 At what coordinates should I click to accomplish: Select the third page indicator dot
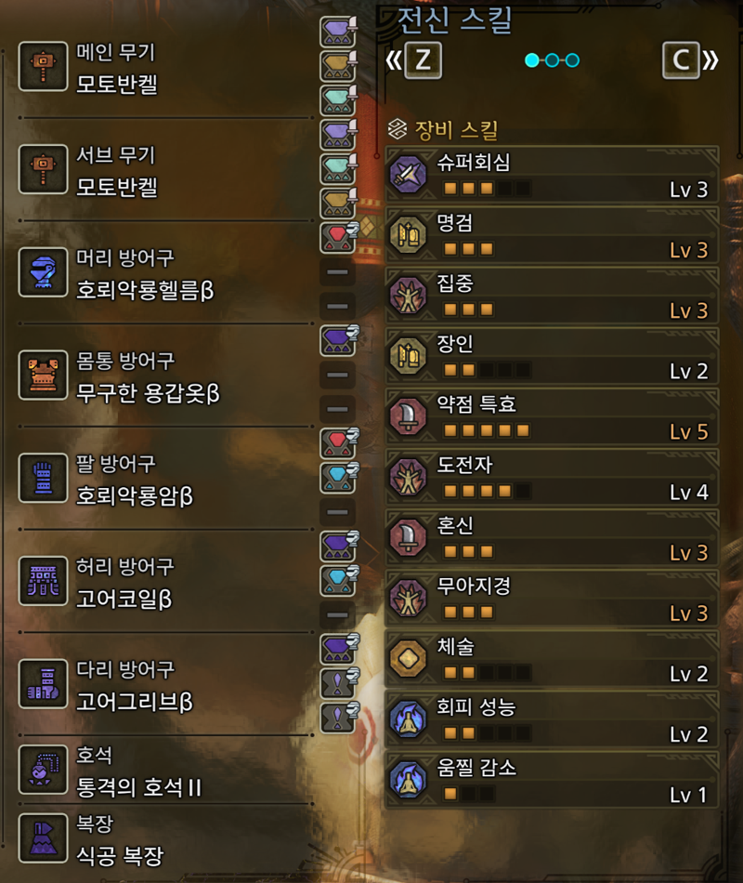click(572, 60)
